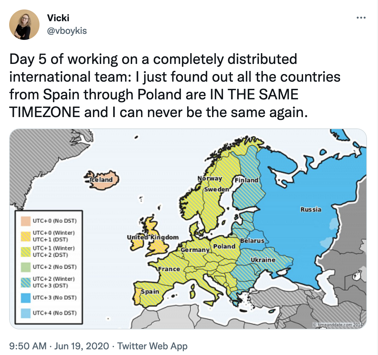378x355 pixels.
Task: Open the Vicki display name link
Action: click(x=58, y=18)
